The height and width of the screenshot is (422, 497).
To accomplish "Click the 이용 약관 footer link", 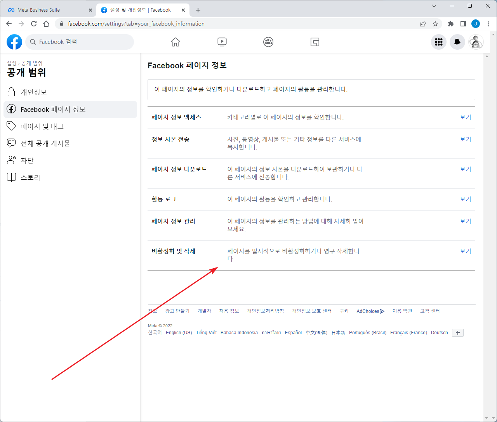I will coord(402,311).
